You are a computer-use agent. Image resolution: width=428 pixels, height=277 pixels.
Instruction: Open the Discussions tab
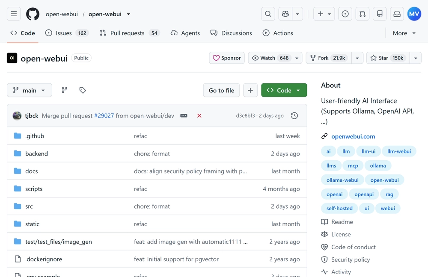pos(231,33)
